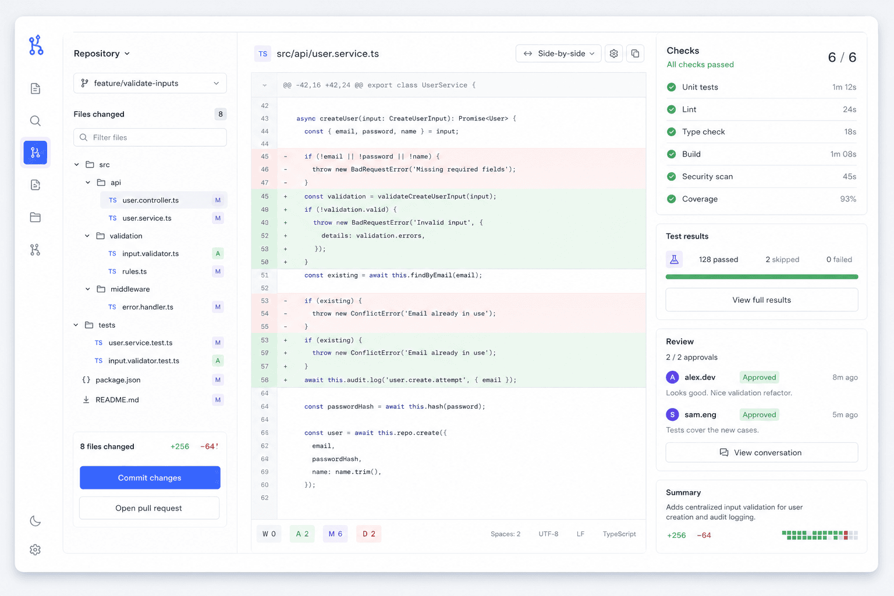This screenshot has width=894, height=596.
Task: Click the UTF-8 encoding indicator
Action: click(x=548, y=534)
